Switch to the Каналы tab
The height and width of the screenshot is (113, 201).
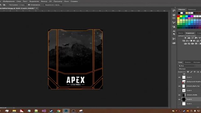click(188, 62)
